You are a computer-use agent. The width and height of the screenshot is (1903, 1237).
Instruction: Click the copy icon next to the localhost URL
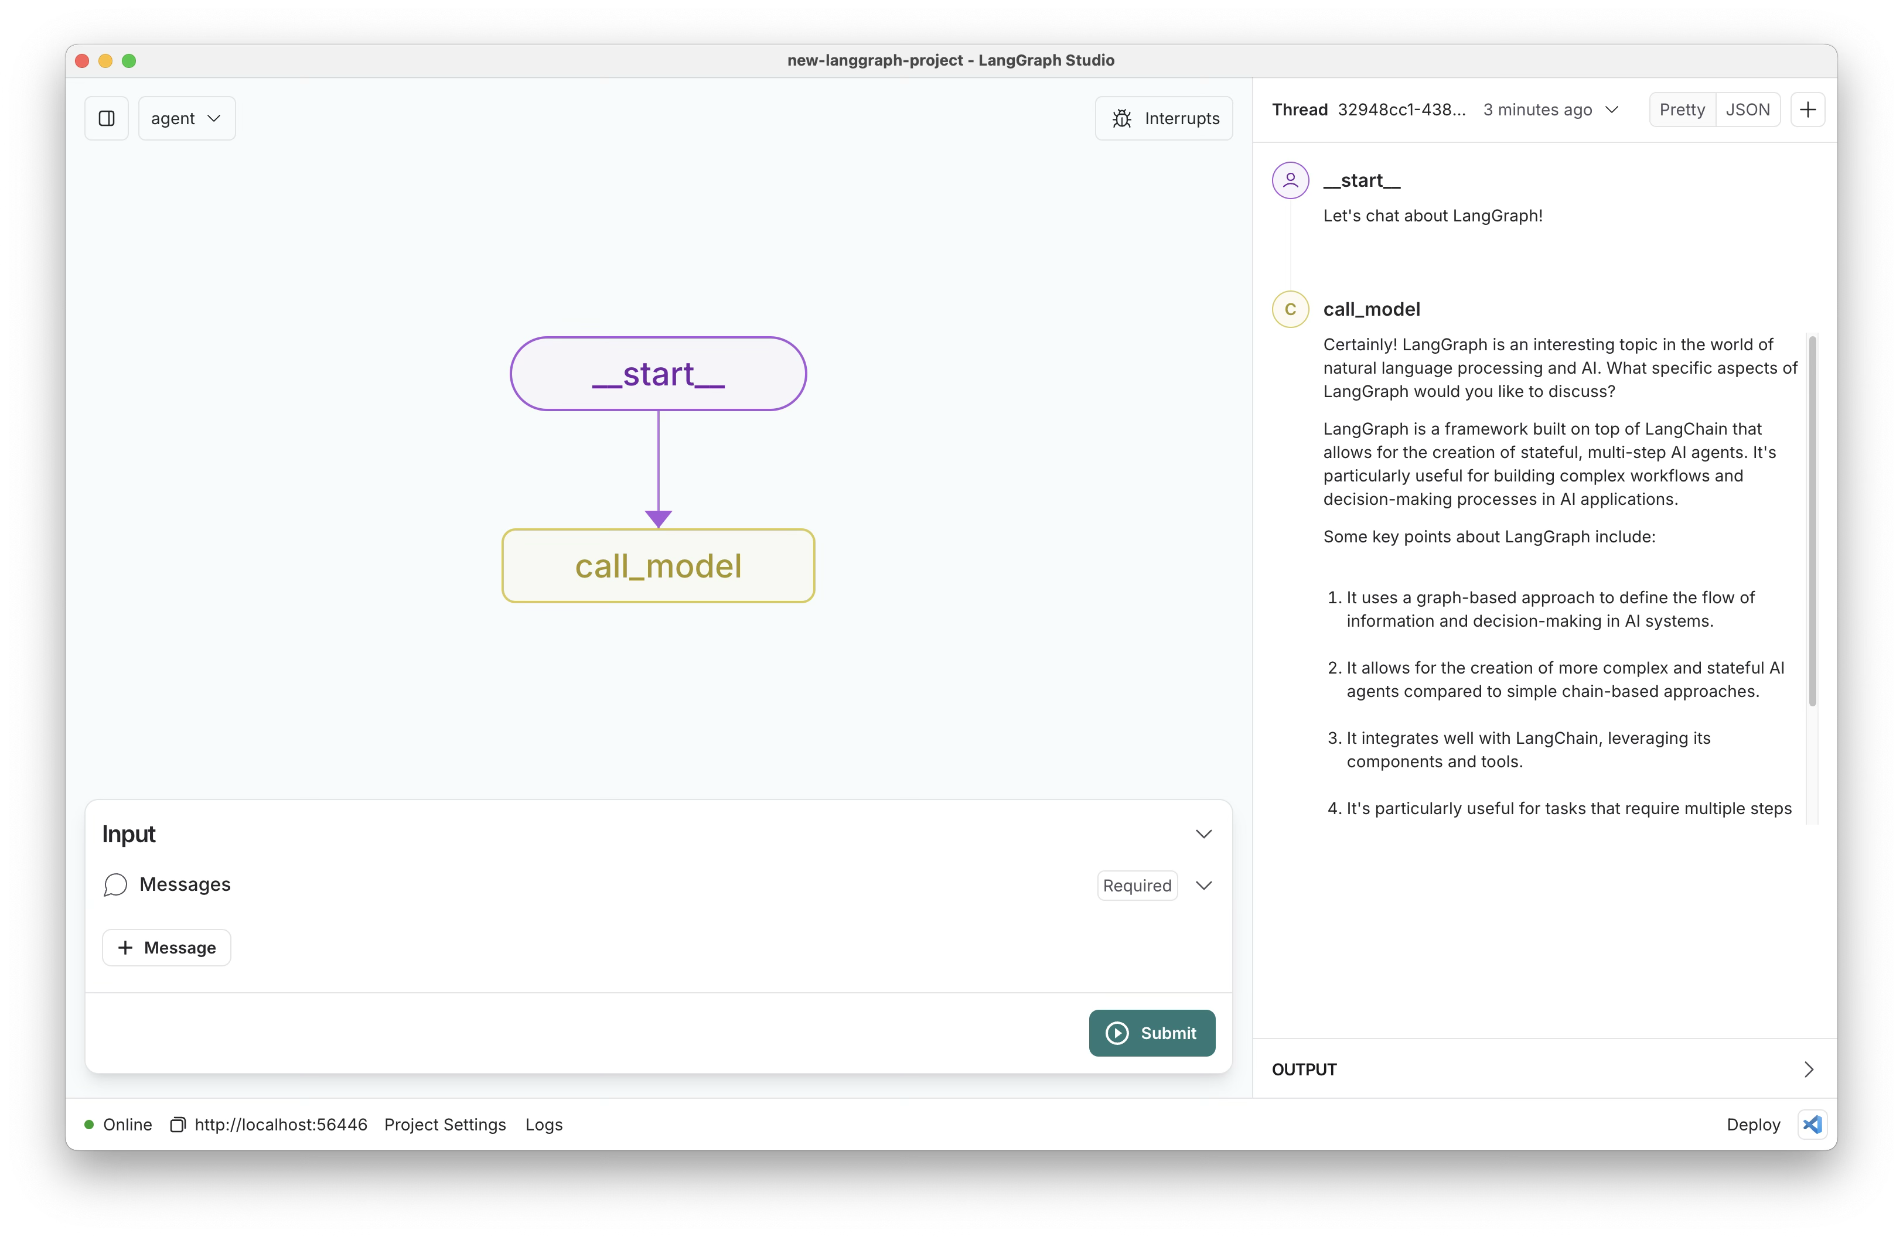click(178, 1125)
